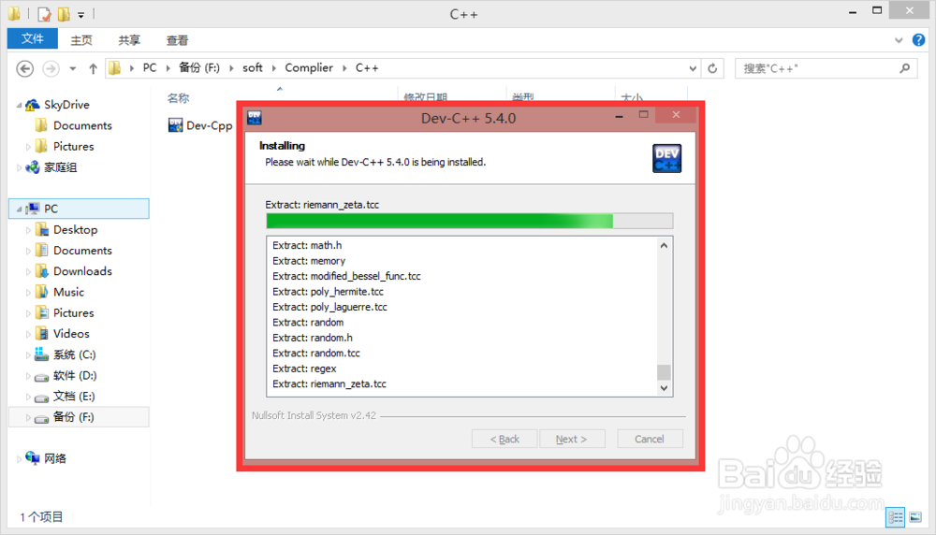Open address bar history dropdown

(x=693, y=68)
